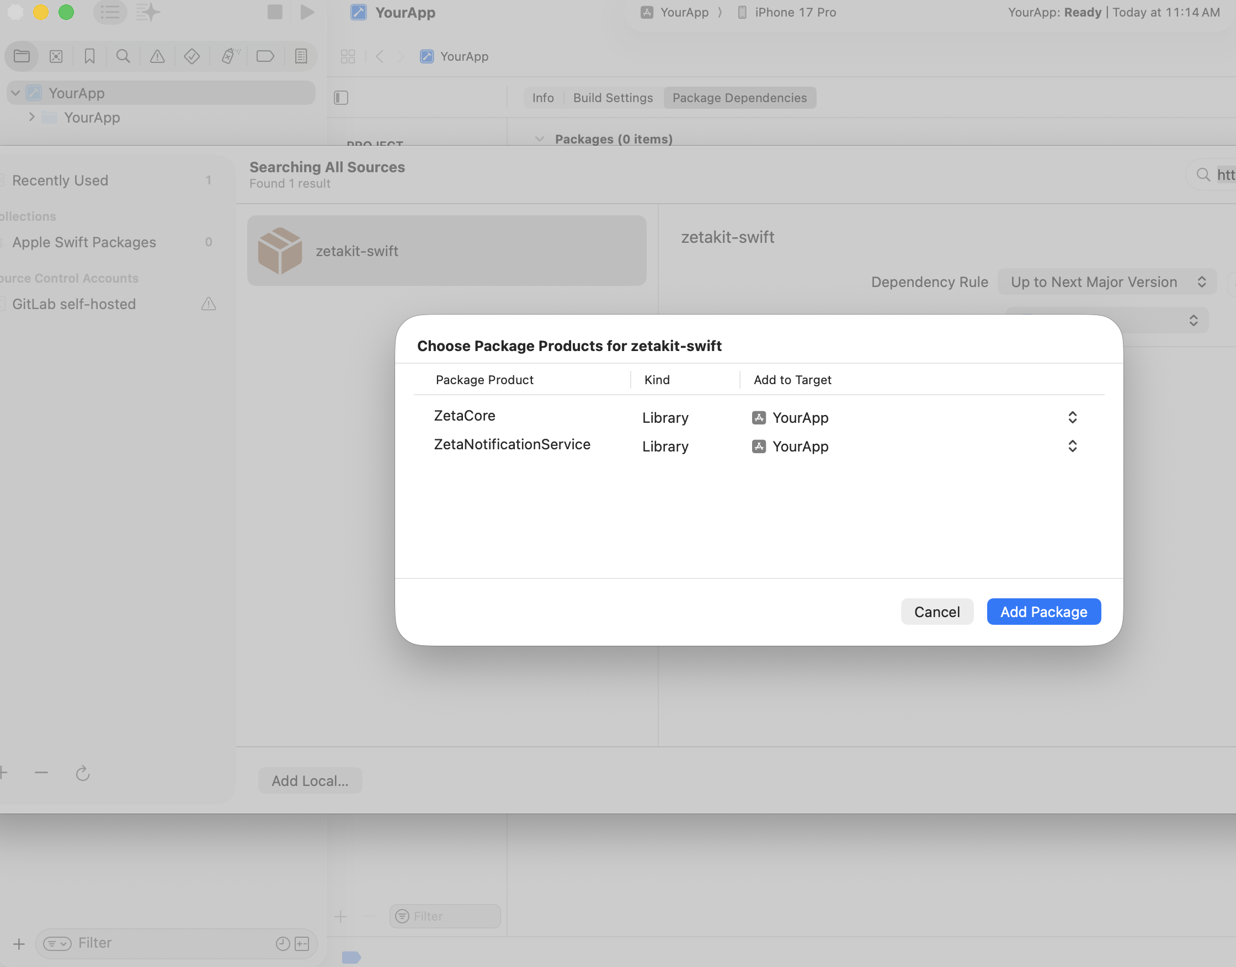Screen dimensions: 1236x967
Task: Open the Breakpoint navigator tag icon
Action: pyautogui.click(x=265, y=56)
